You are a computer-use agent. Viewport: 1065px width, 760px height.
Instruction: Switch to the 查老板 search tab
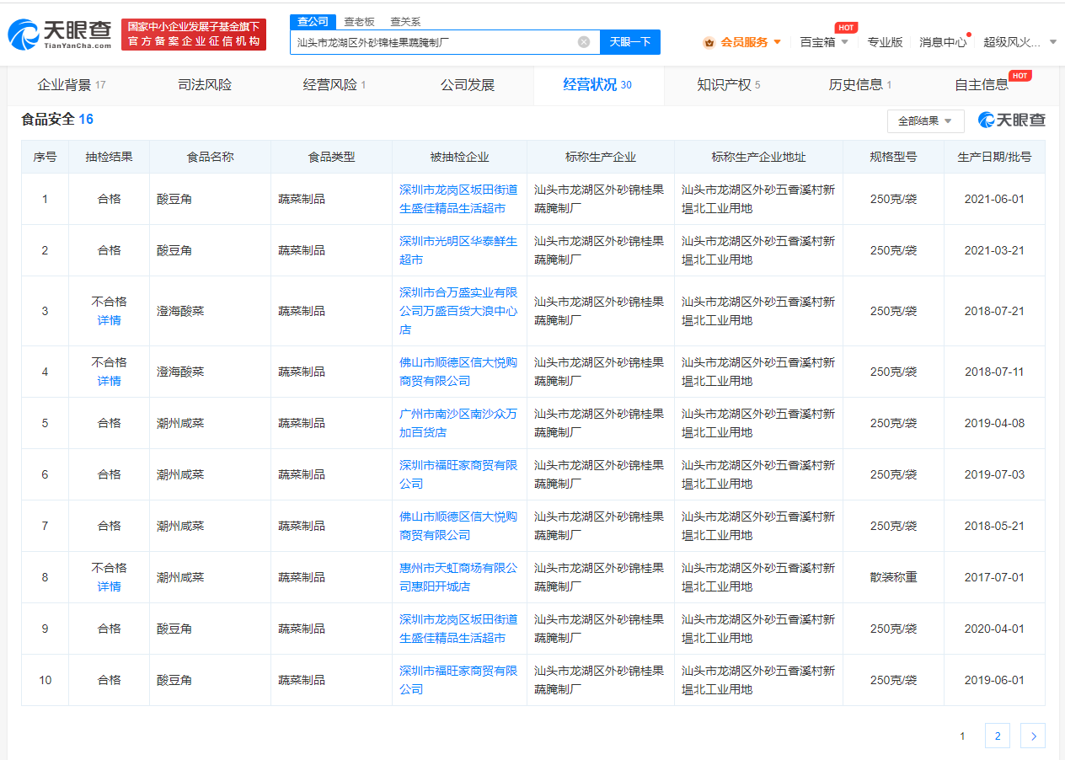[359, 22]
